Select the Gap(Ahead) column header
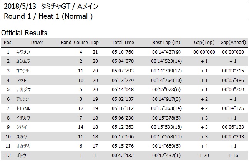249x161 pixels. tap(233, 43)
